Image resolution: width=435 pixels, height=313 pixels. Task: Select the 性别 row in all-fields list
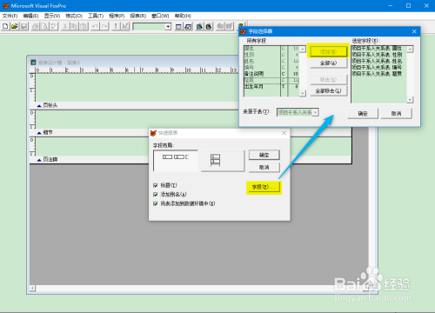click(x=271, y=55)
